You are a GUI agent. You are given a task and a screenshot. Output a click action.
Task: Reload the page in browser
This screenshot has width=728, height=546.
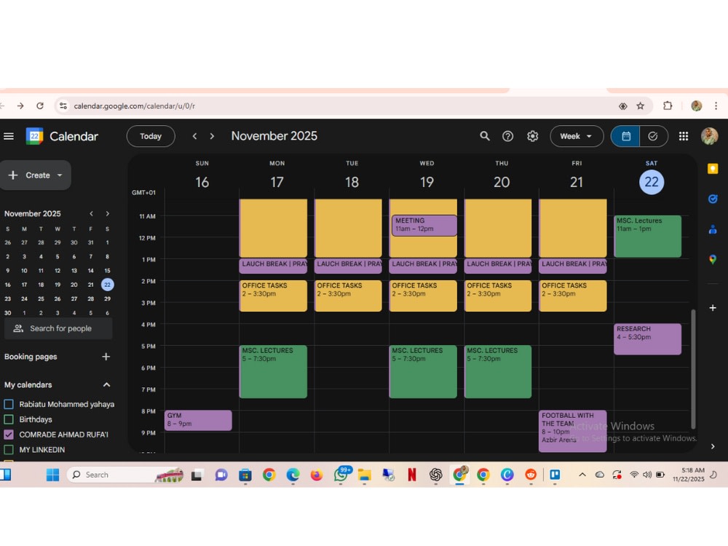pyautogui.click(x=40, y=106)
